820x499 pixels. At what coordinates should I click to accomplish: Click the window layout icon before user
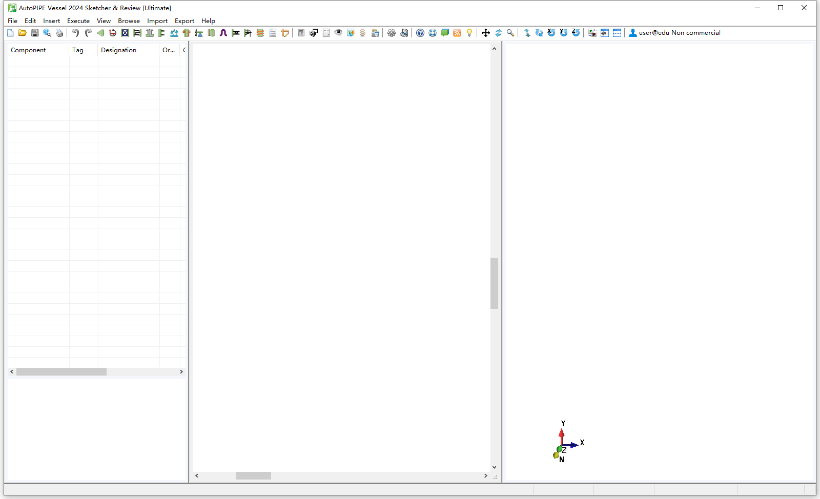coord(617,33)
